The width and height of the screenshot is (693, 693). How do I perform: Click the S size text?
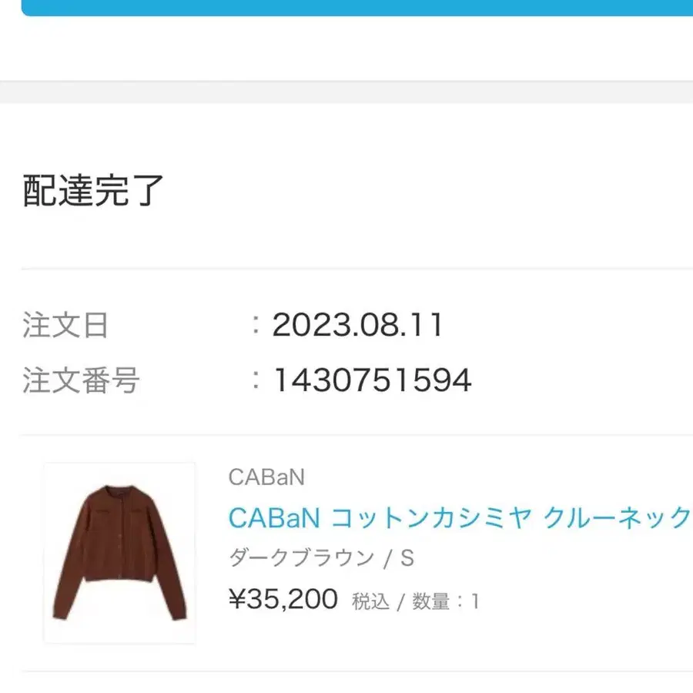407,557
